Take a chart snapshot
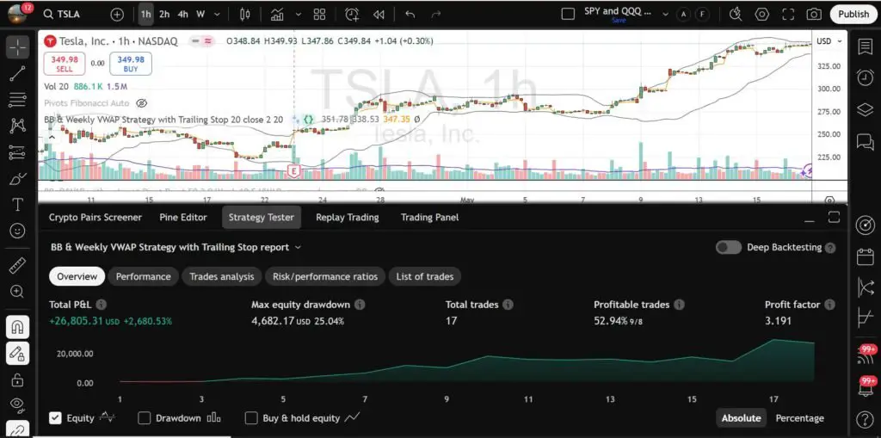Image resolution: width=881 pixels, height=438 pixels. tap(814, 15)
